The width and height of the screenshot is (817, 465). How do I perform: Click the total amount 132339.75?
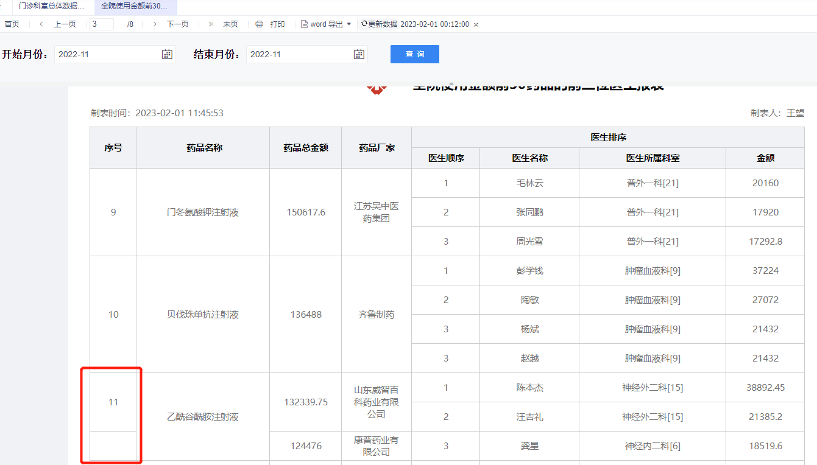(x=306, y=402)
